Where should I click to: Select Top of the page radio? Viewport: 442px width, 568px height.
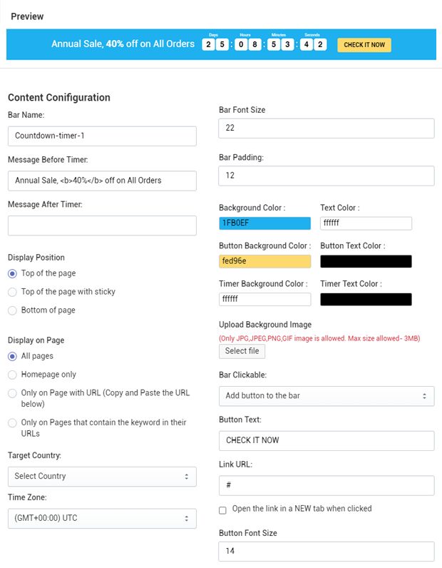click(x=12, y=274)
